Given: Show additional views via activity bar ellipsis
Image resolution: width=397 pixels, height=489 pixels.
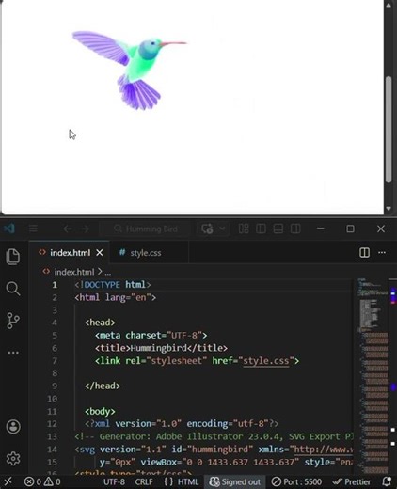Looking at the screenshot, I should pos(13,353).
